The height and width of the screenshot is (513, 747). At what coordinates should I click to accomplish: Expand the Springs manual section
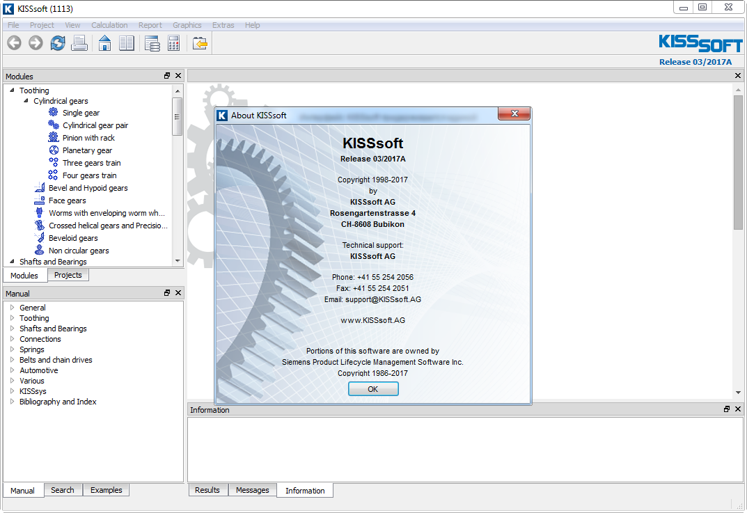(x=13, y=349)
